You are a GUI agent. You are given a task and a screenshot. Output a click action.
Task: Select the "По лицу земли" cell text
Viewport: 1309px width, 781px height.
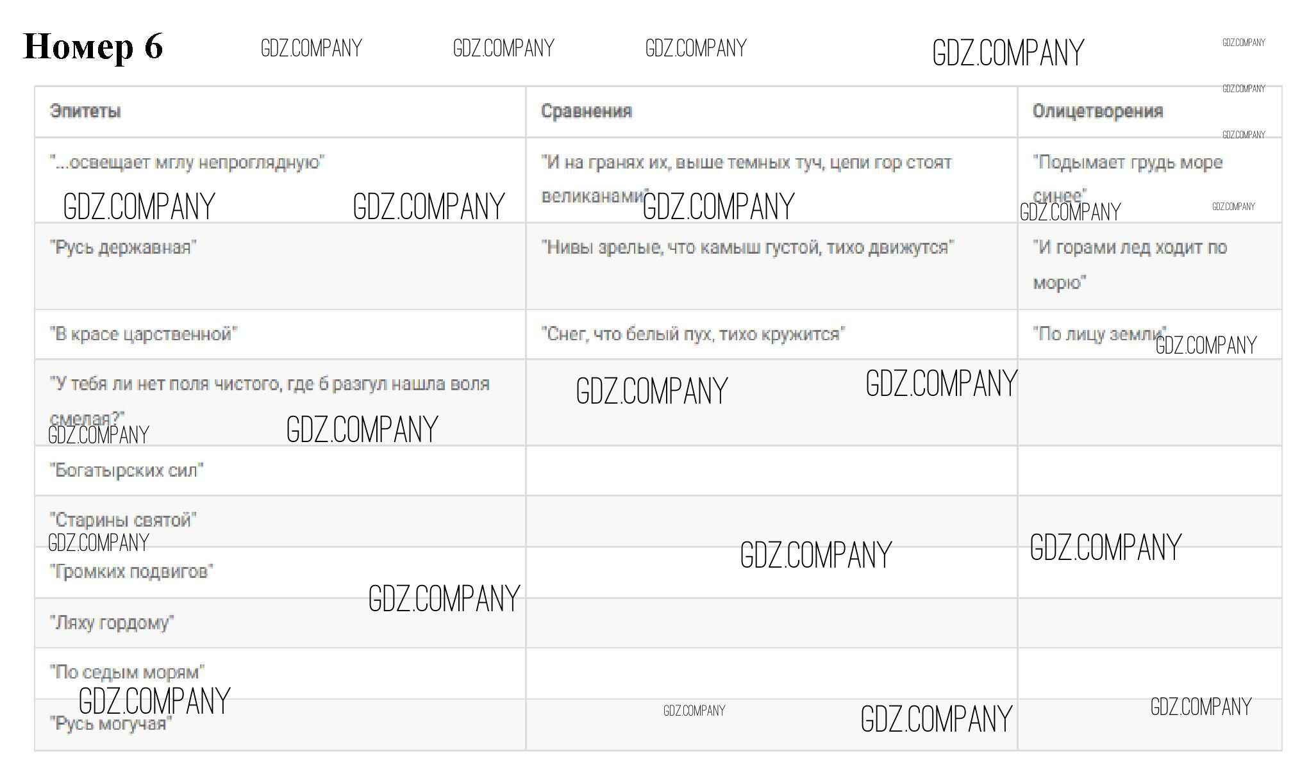1099,334
